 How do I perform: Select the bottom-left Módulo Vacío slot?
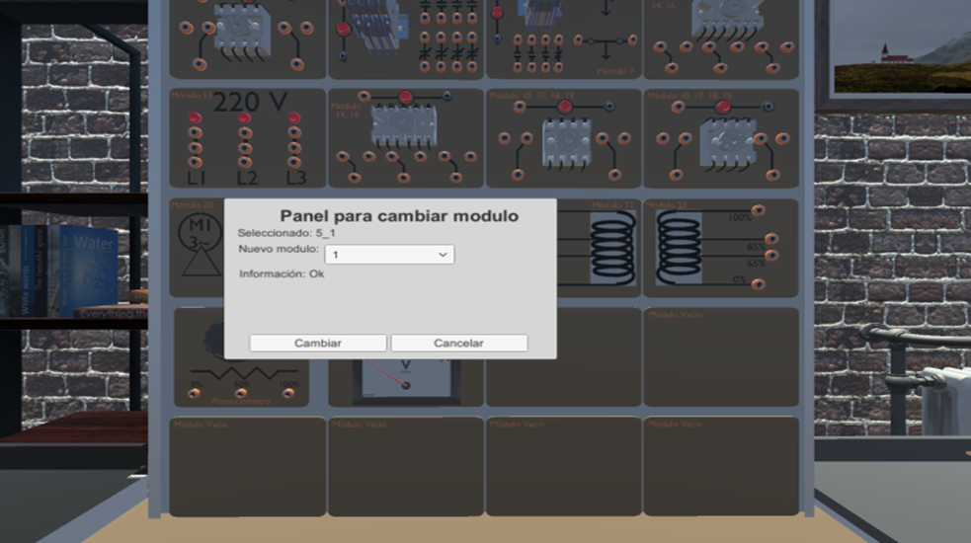click(x=247, y=466)
